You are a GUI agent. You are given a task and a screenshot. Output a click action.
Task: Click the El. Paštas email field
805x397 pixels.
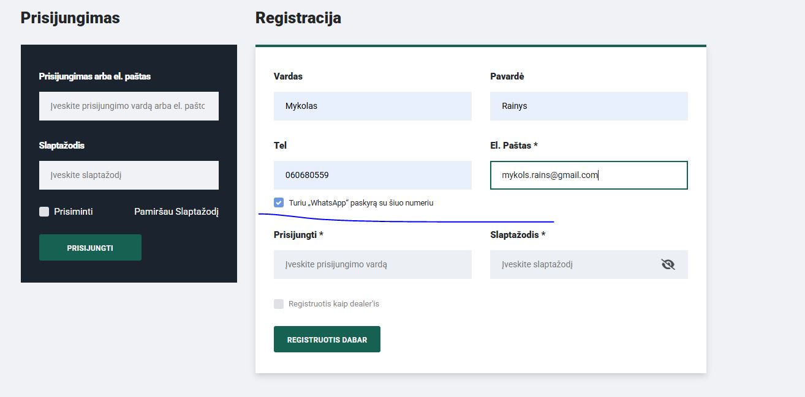tap(589, 175)
